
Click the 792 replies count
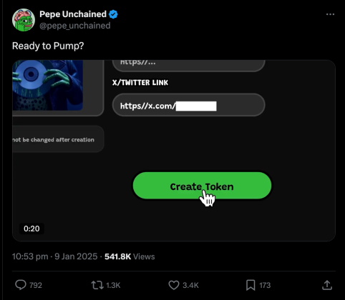tap(36, 285)
